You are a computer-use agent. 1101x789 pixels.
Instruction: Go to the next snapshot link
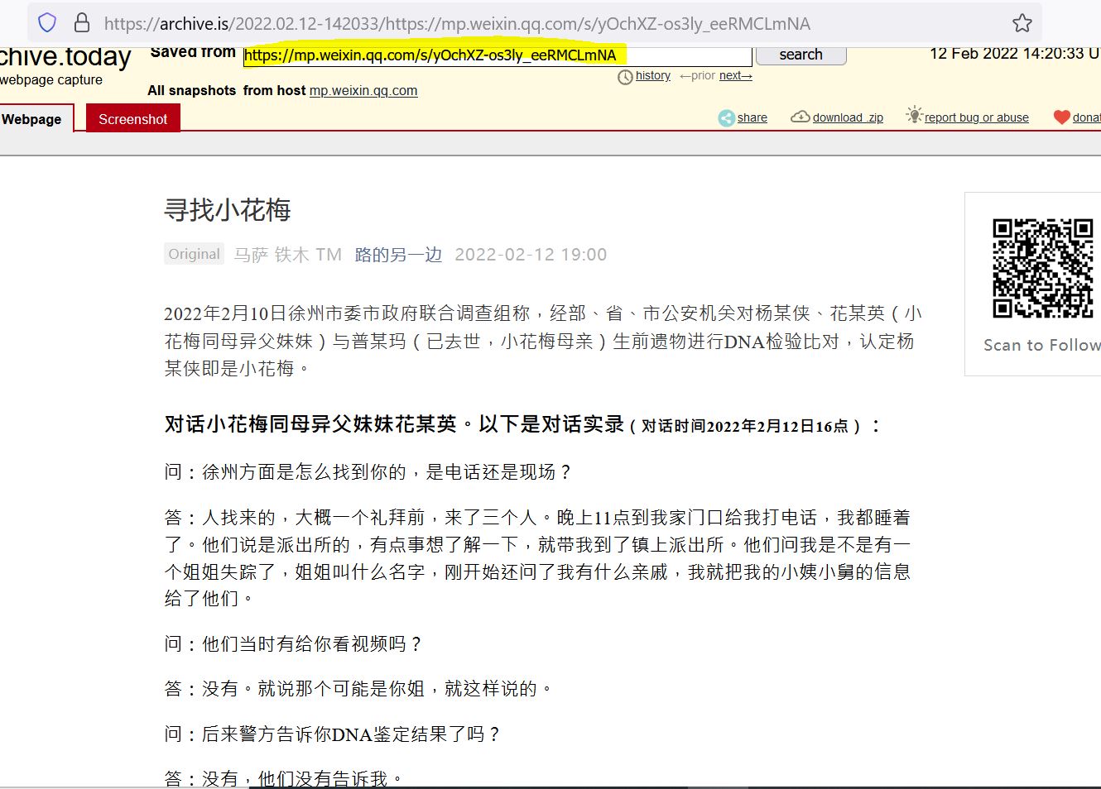735,75
